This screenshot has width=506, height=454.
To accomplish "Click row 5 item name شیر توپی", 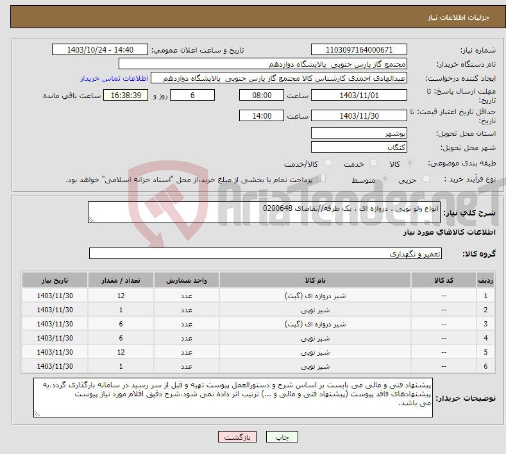I will click(x=315, y=352).
